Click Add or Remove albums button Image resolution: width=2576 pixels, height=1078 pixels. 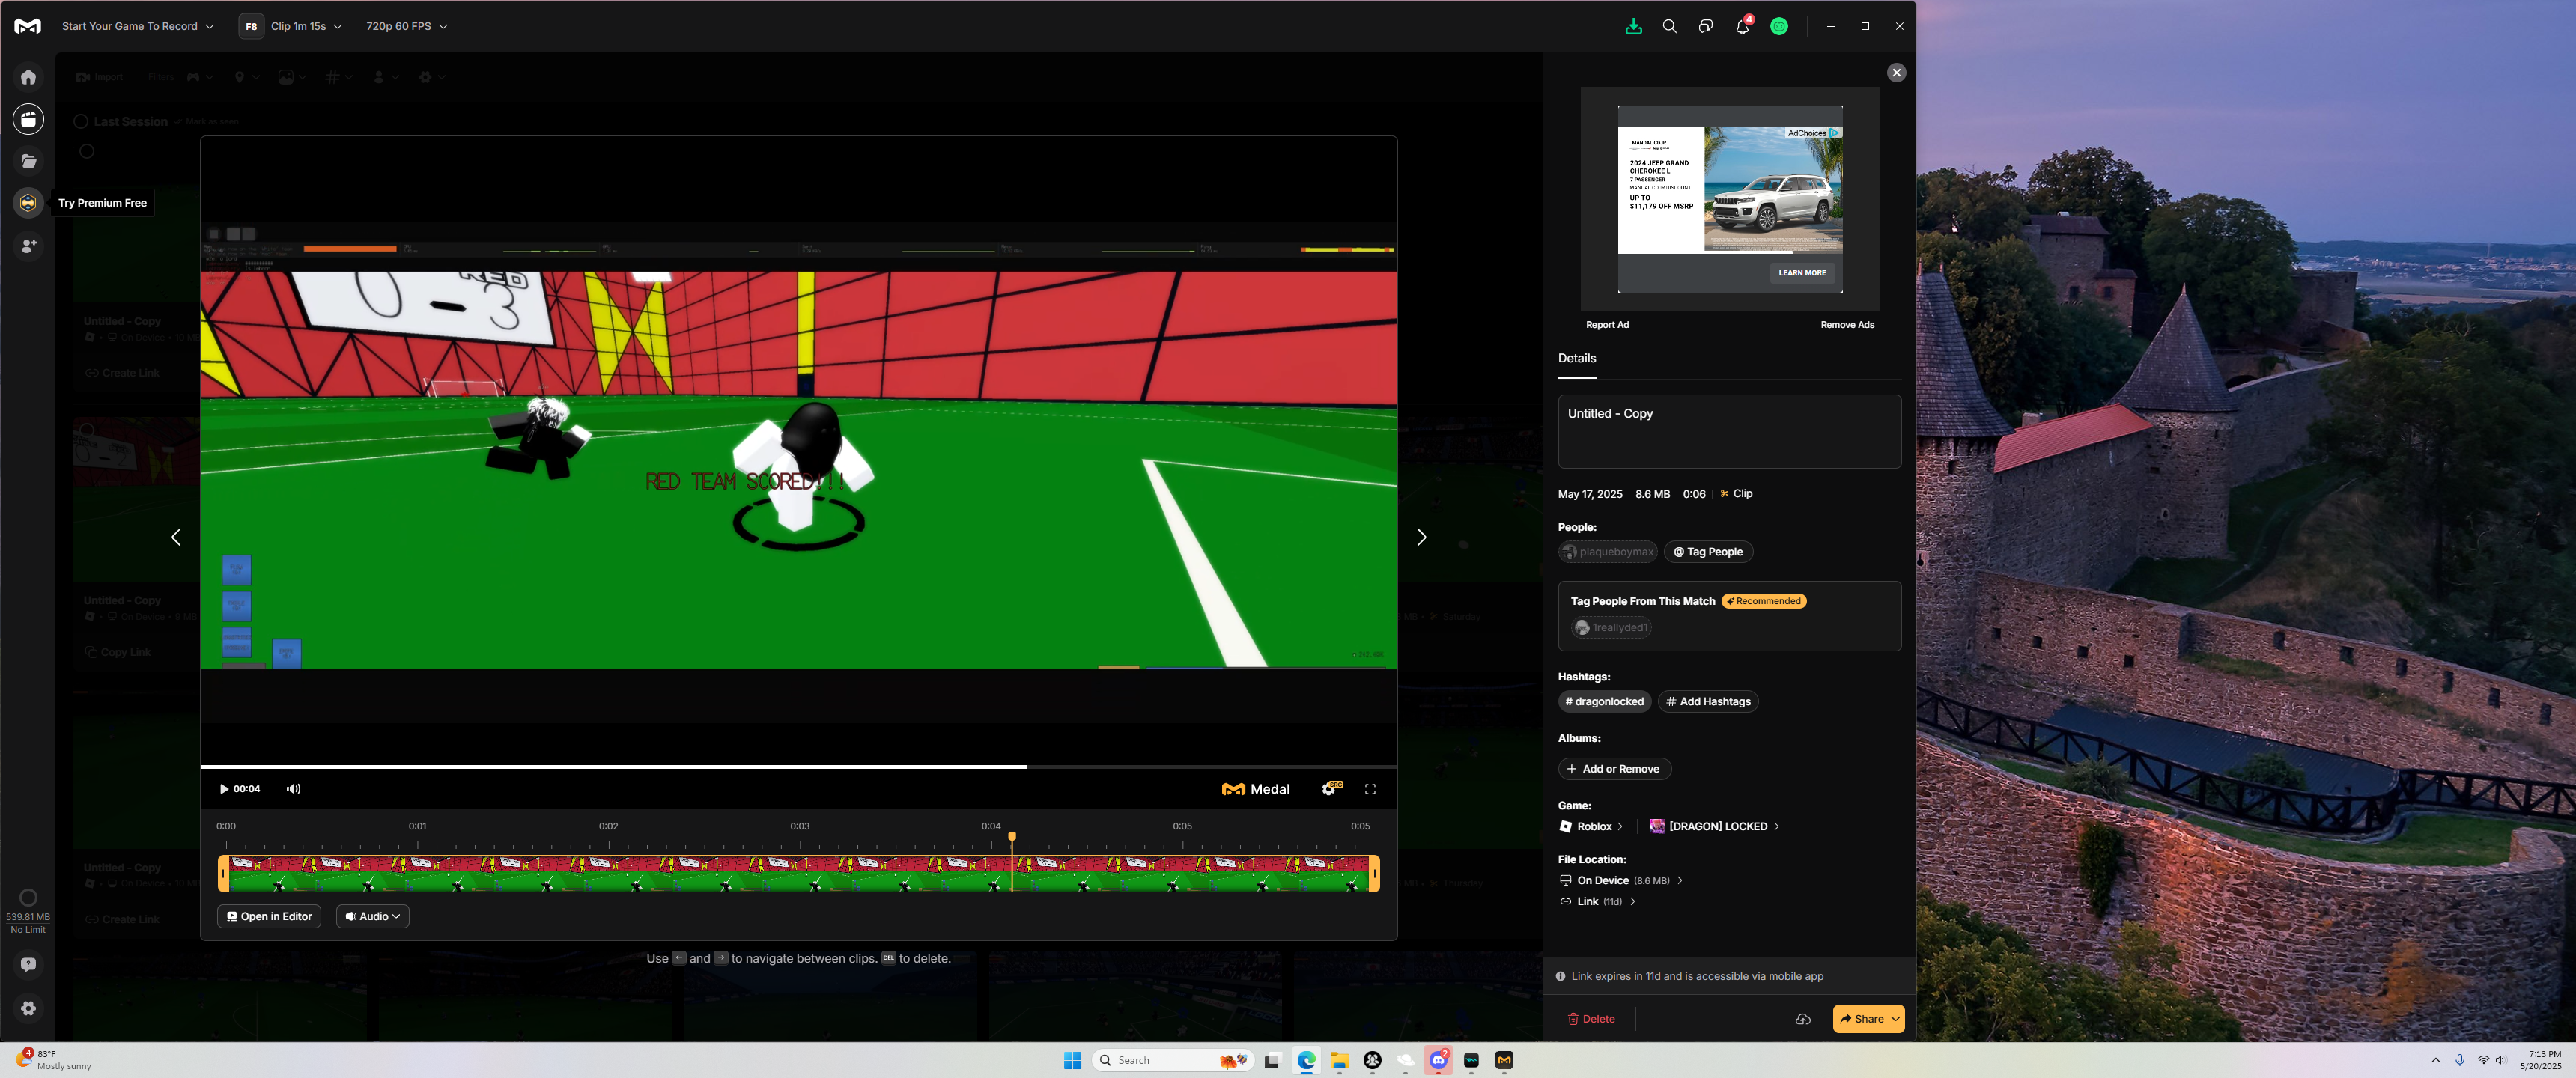tap(1614, 769)
